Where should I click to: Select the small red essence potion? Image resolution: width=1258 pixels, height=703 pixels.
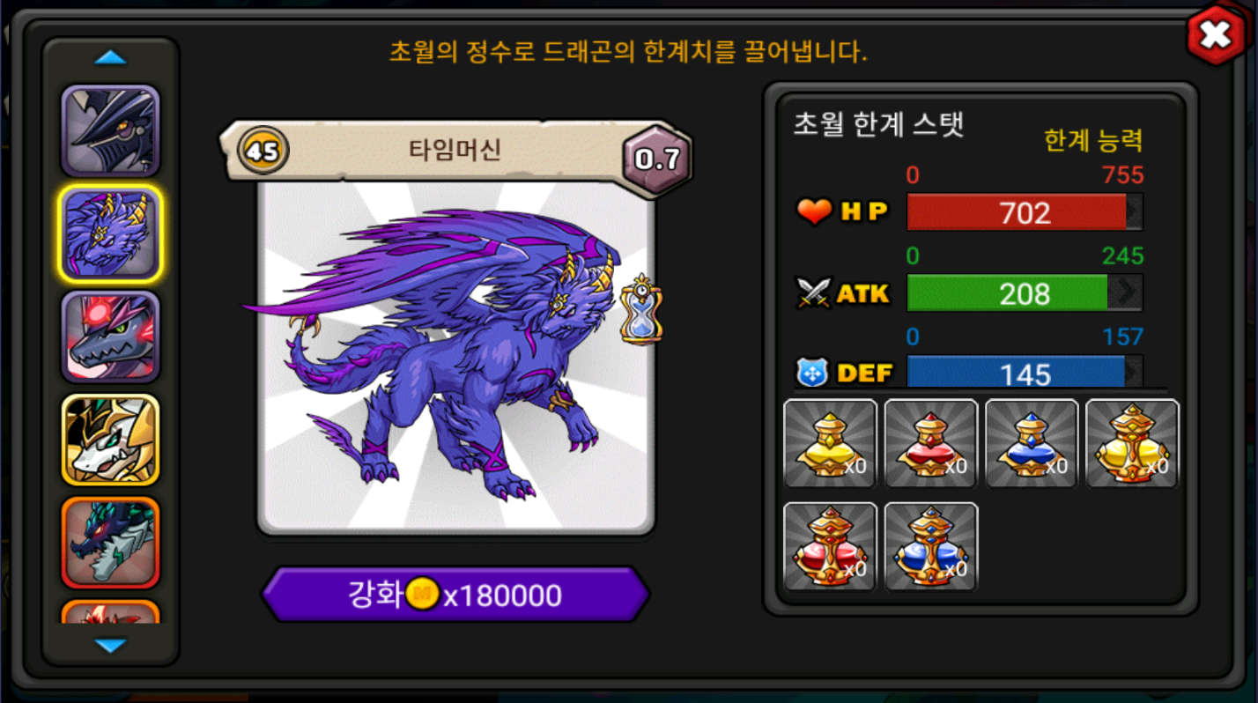pyautogui.click(x=931, y=443)
